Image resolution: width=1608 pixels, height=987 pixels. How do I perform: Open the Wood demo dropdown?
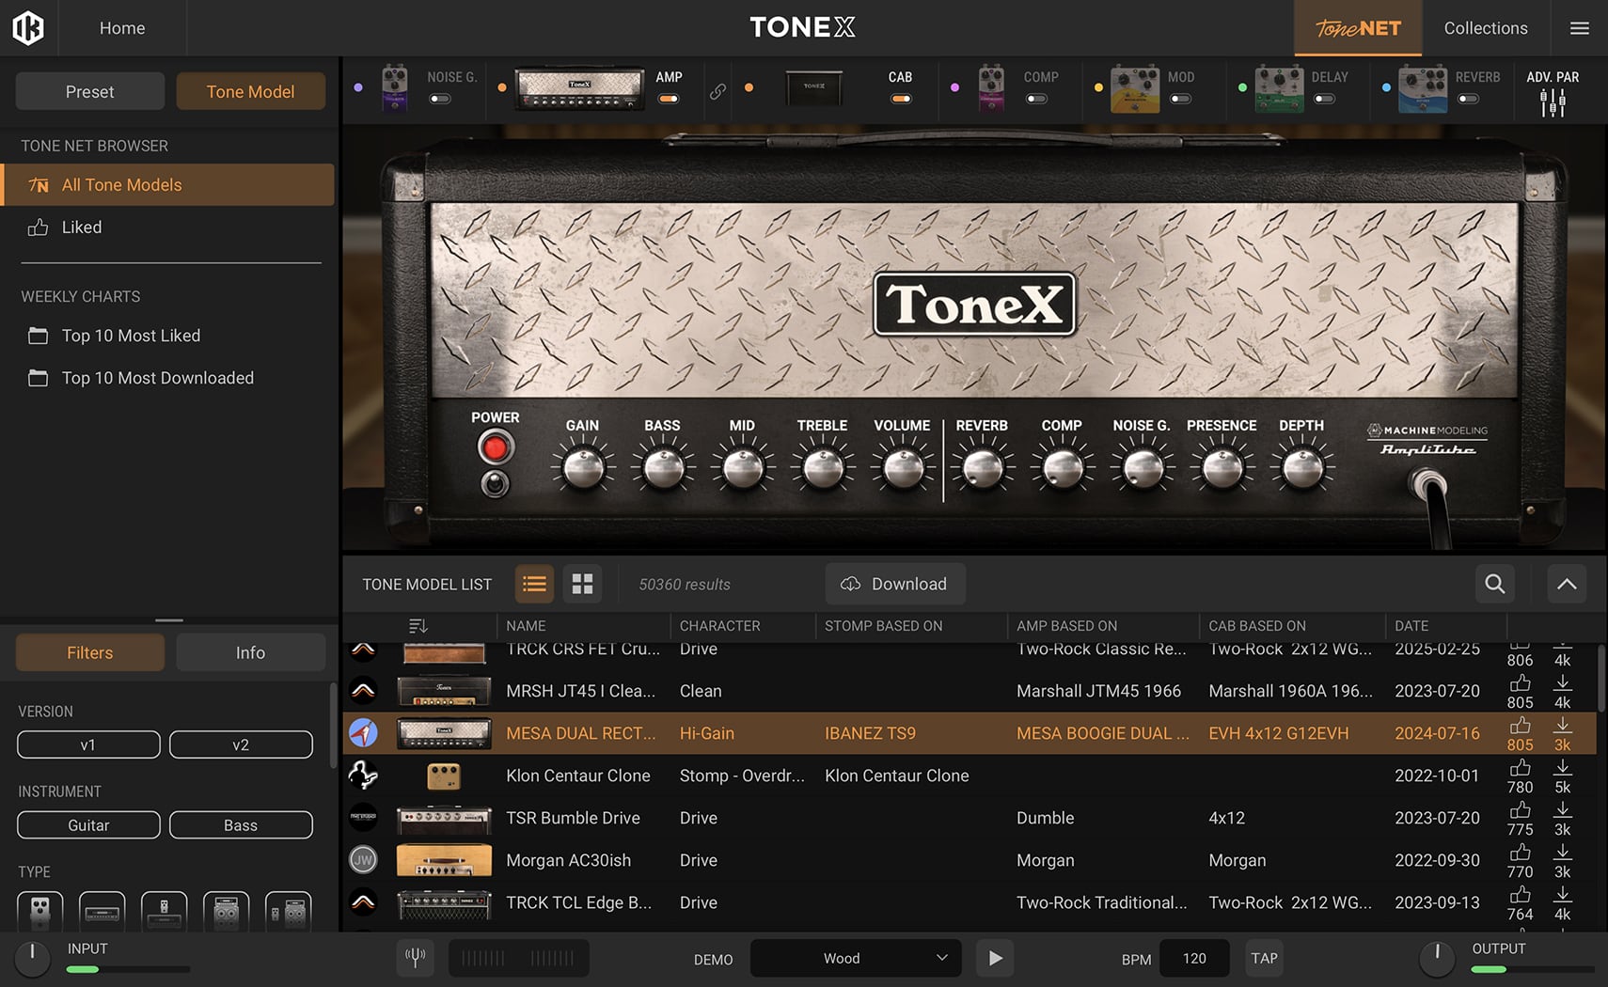855,958
